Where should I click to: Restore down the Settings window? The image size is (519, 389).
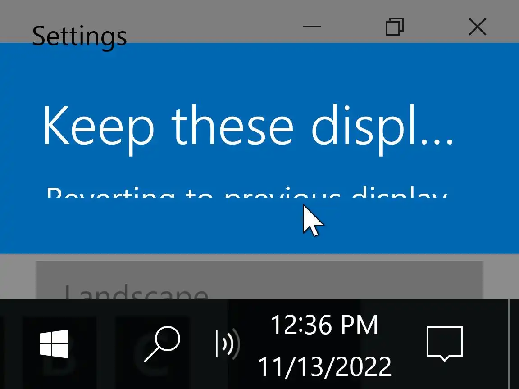(x=395, y=27)
